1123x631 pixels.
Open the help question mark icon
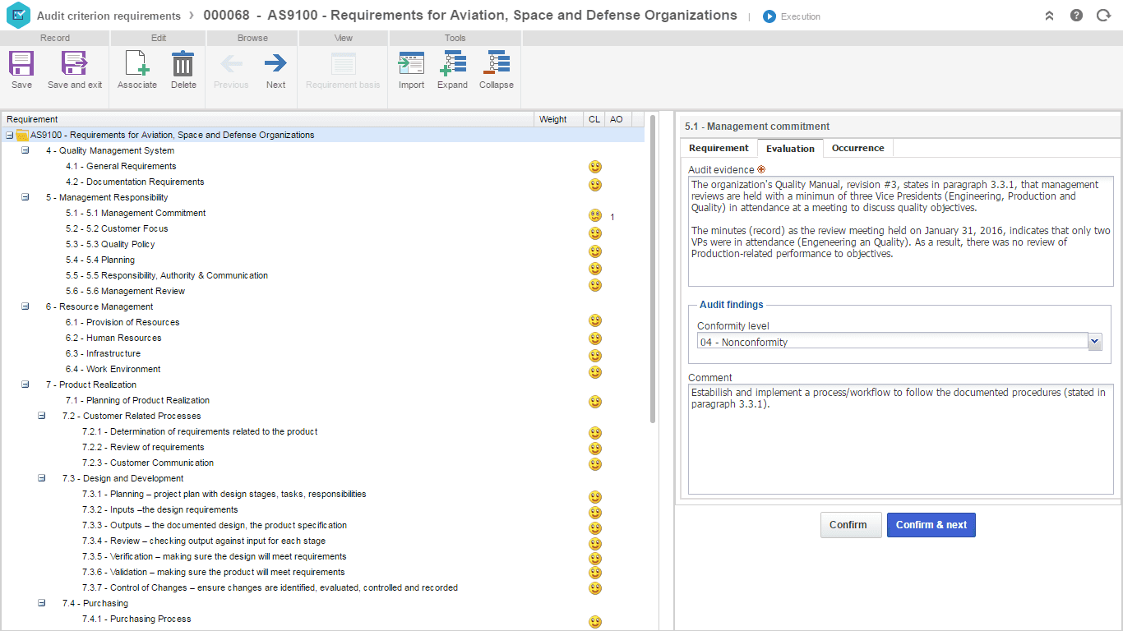pyautogui.click(x=1076, y=16)
